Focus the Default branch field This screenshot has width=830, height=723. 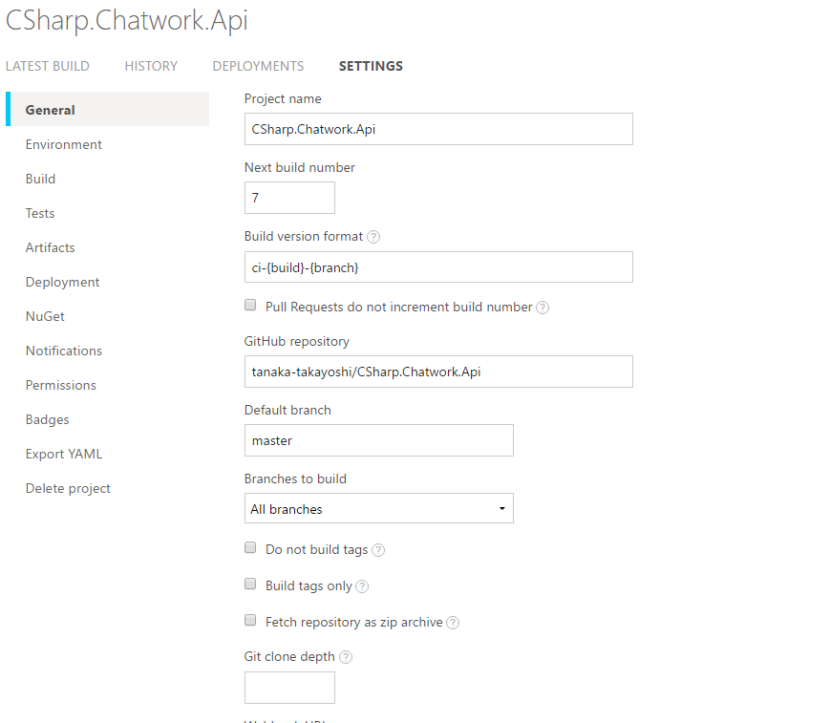pos(379,440)
